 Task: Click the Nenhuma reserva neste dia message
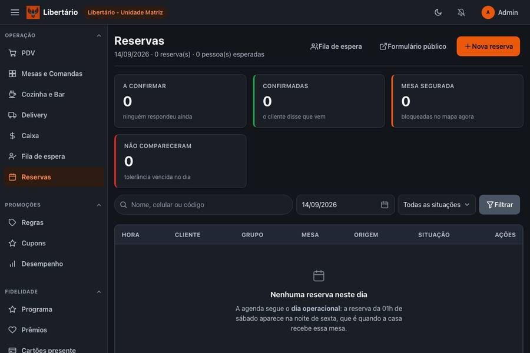319,295
